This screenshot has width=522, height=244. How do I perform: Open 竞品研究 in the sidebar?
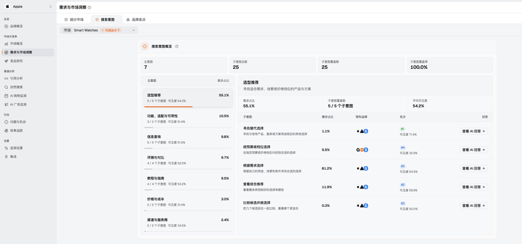tap(28, 61)
